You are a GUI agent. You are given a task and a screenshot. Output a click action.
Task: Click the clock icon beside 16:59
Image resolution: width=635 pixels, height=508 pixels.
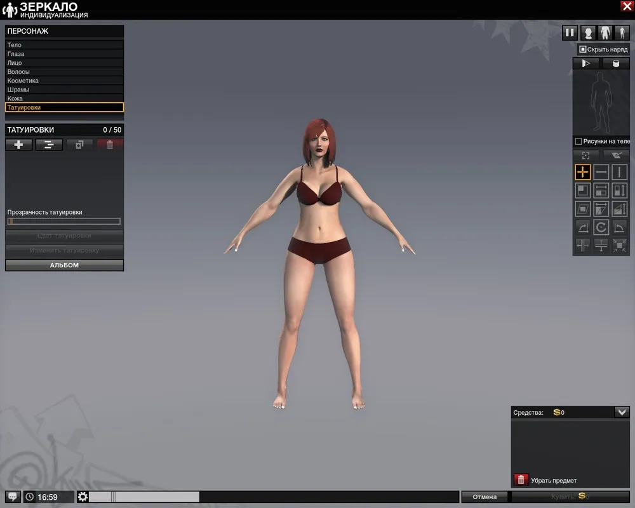click(30, 497)
